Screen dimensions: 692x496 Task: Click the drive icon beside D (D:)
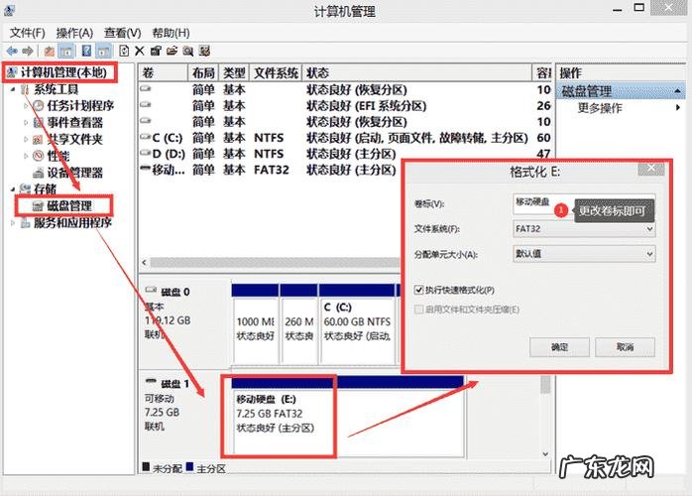145,153
